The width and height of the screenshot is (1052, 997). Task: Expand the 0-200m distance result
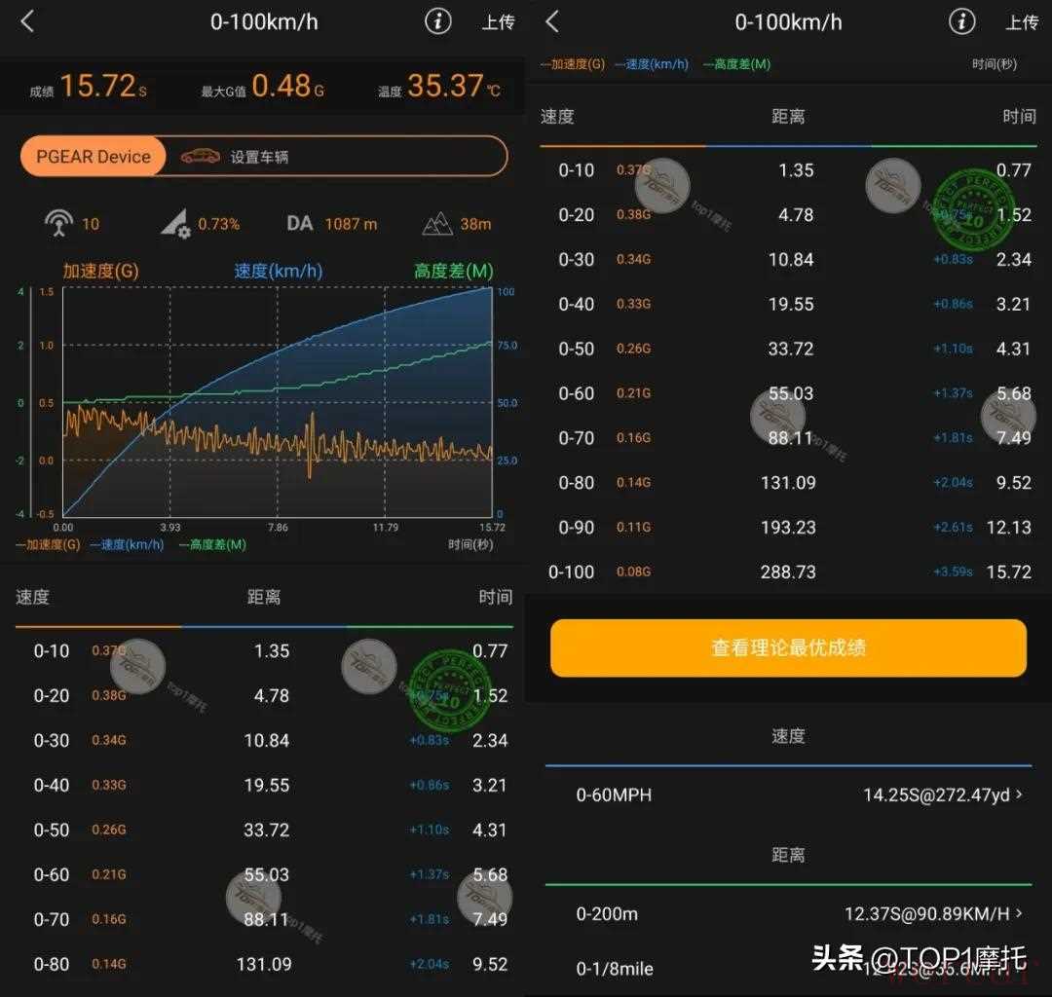(788, 914)
